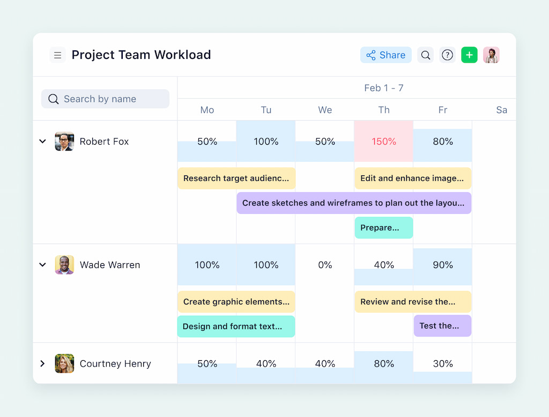Click Robert Fox's avatar photo
Screen dimensions: 549x417
point(64,141)
